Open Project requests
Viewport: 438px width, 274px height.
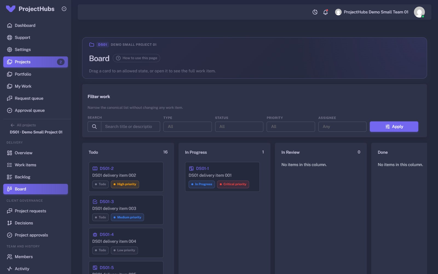point(36,211)
